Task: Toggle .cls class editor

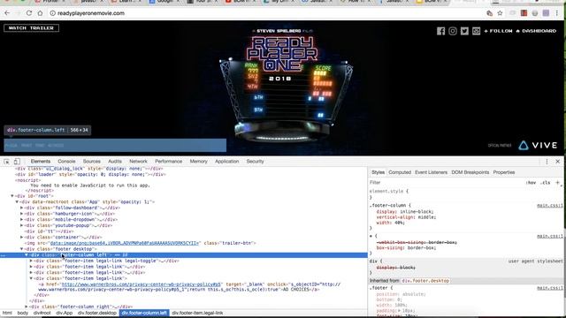Action: pyautogui.click(x=546, y=183)
